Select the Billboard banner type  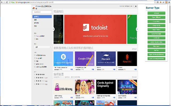click(157, 12)
